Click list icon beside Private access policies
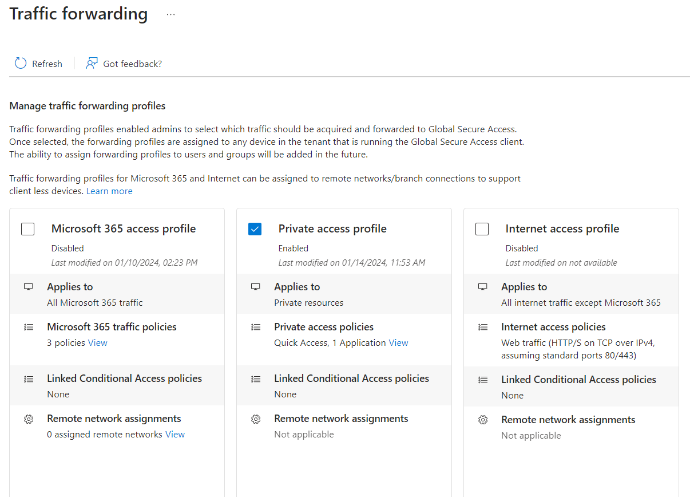This screenshot has height=497, width=690. pyautogui.click(x=256, y=327)
